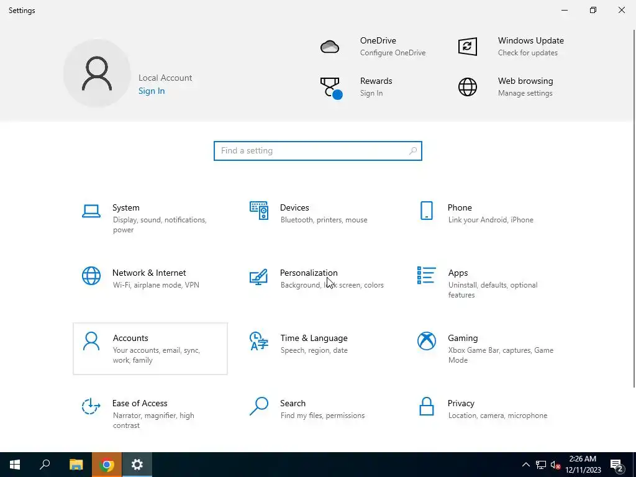Click 'Uninstall, defaults, optional features' text
The height and width of the screenshot is (477, 636).
(x=493, y=290)
